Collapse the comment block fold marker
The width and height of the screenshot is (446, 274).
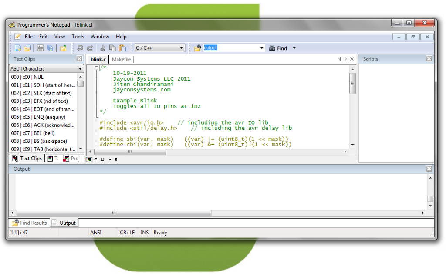coord(96,68)
